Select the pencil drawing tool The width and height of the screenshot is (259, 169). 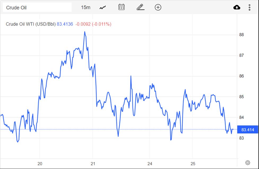[x=140, y=7]
